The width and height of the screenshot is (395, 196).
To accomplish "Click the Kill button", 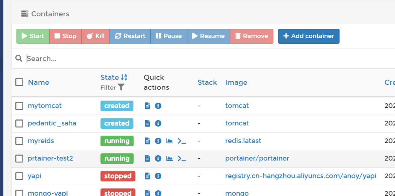I will tap(96, 36).
